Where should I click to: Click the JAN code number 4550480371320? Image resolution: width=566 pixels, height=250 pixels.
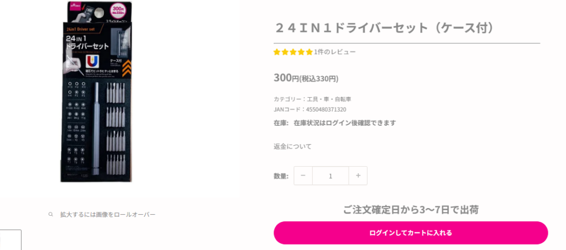coord(326,109)
